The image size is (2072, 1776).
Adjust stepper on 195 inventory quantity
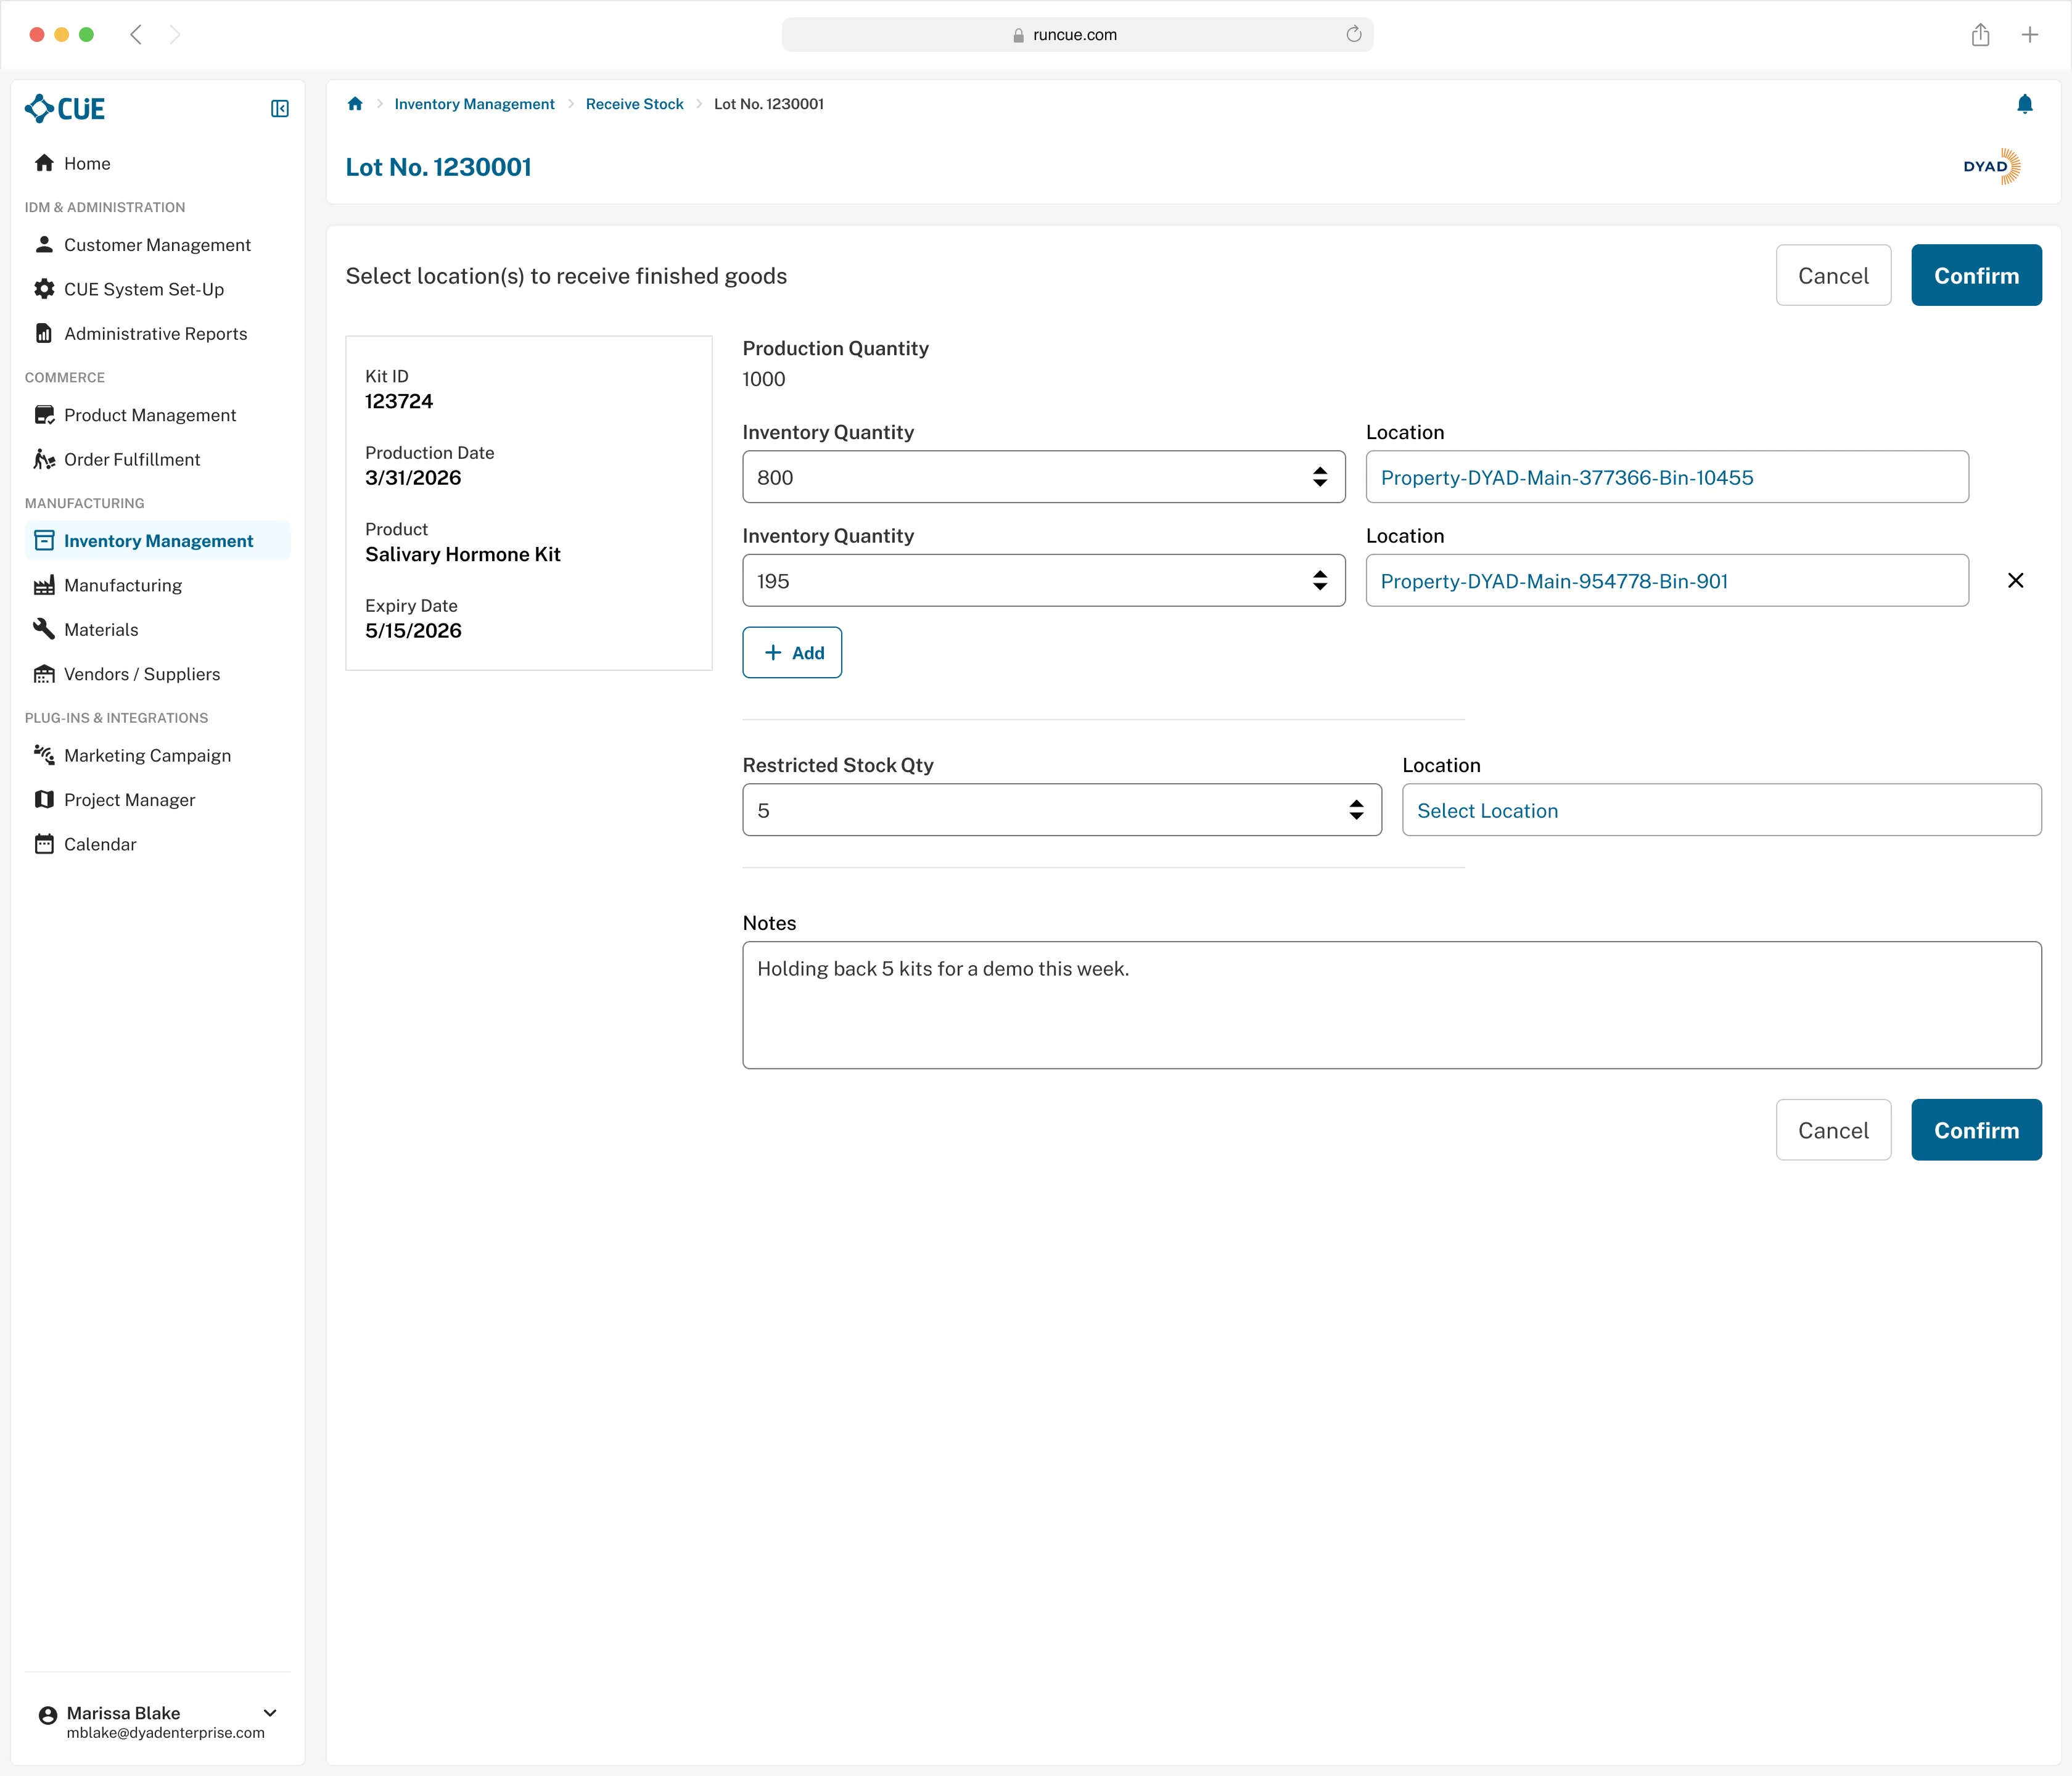pos(1320,581)
